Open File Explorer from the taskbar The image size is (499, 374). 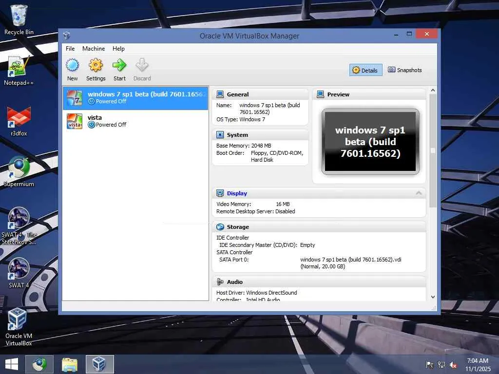click(x=69, y=364)
